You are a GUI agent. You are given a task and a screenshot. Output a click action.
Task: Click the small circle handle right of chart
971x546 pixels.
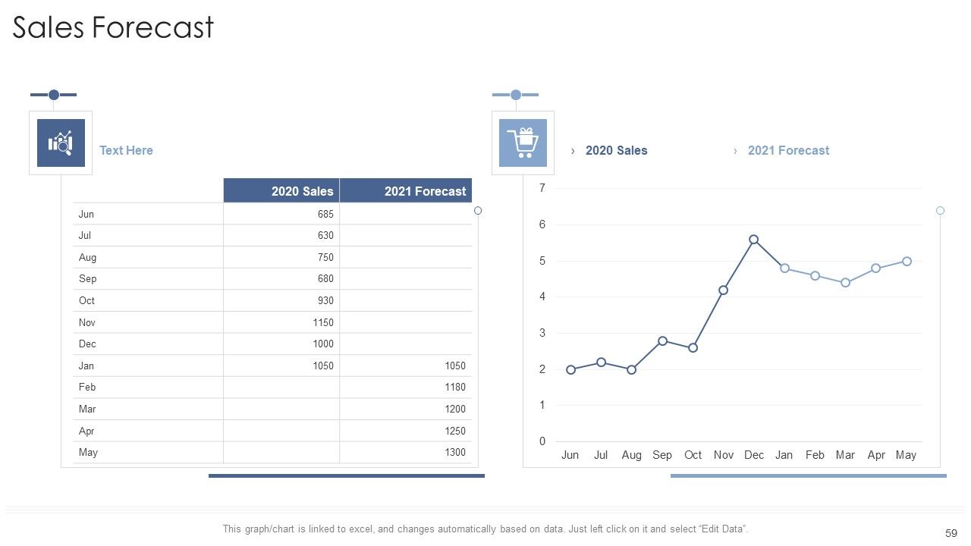tap(940, 210)
